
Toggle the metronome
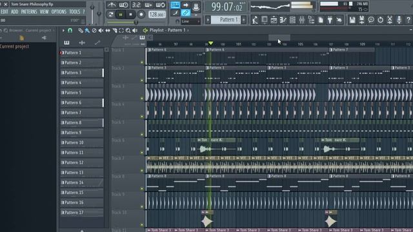coord(112,5)
